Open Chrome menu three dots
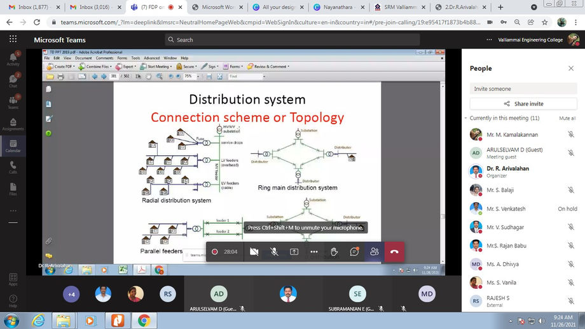Screen dimensions: 585x329 tap(577, 22)
